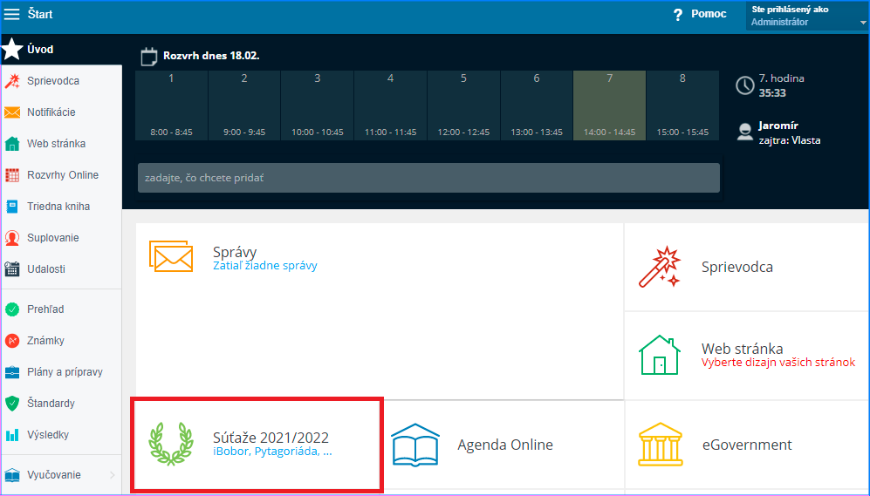870x496 pixels.
Task: Click the '7. hodina' text
Action: point(781,78)
